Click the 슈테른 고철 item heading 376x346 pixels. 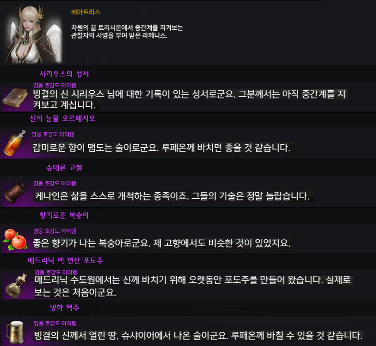[64, 168]
